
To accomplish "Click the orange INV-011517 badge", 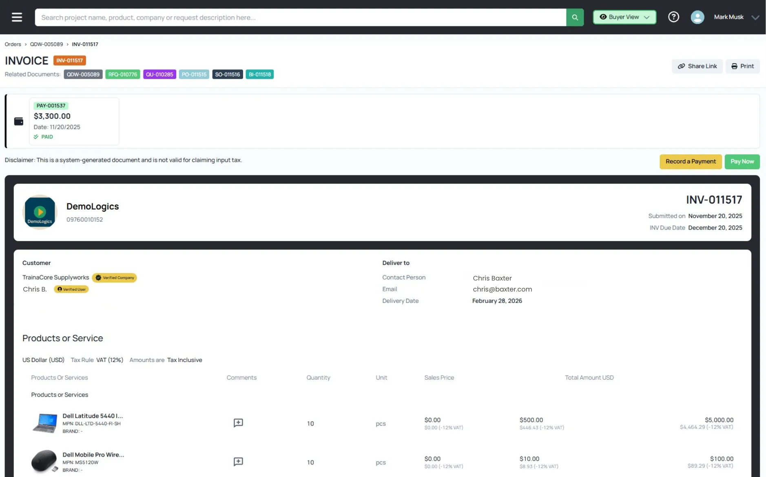I will (x=69, y=60).
